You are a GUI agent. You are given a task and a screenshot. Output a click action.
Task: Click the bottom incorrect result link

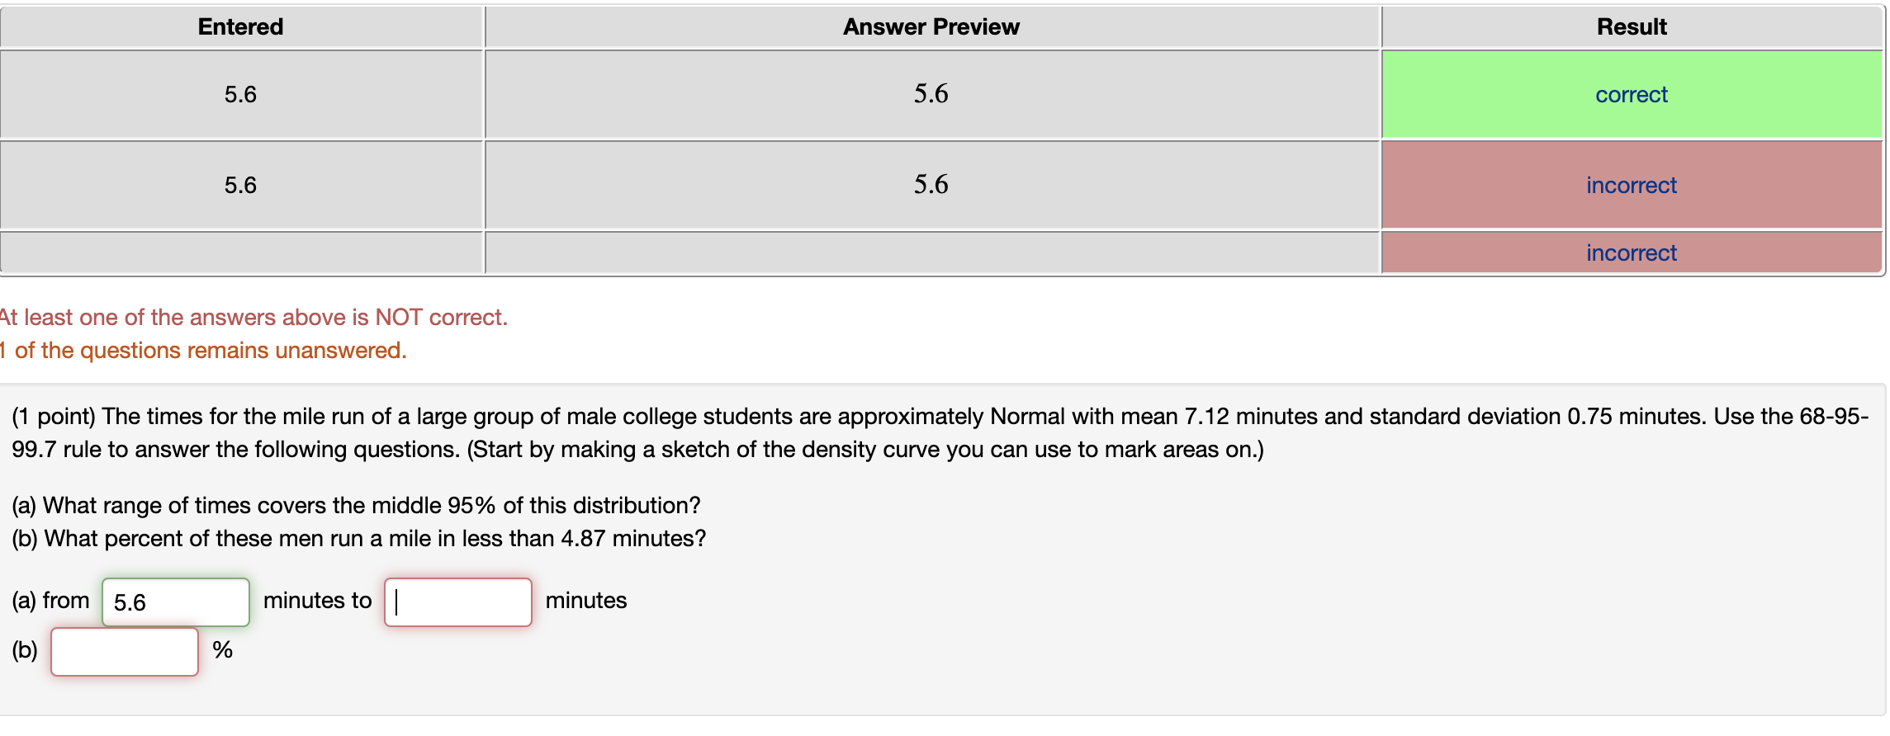pyautogui.click(x=1630, y=252)
